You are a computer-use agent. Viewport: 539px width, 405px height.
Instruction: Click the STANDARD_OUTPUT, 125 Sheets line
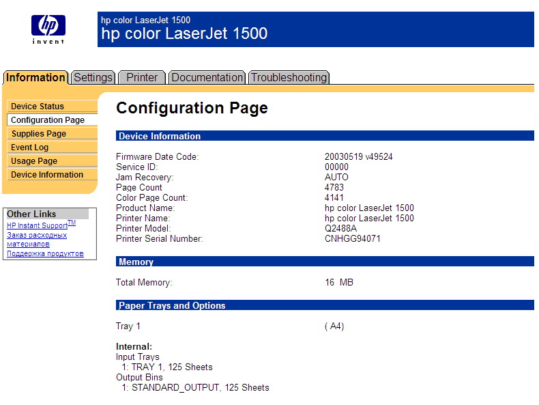[195, 388]
